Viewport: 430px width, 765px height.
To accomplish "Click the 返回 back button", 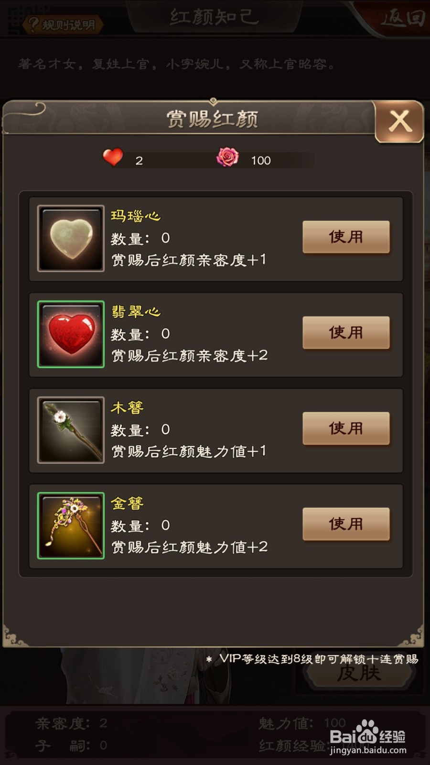I will click(403, 18).
